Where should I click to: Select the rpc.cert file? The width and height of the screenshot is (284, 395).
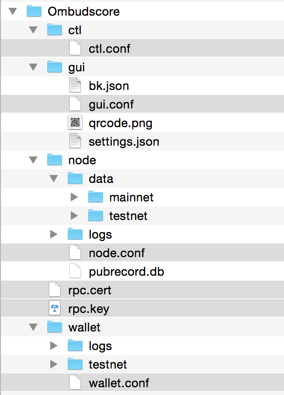tap(142, 290)
